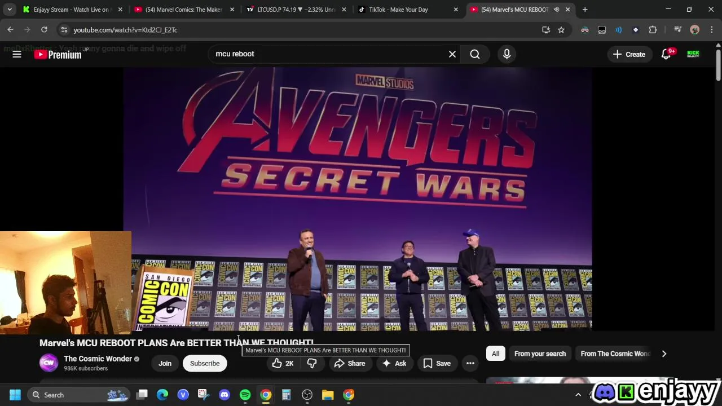Share the Marvel MCU reboot video
This screenshot has width=722, height=406.
tap(350, 364)
